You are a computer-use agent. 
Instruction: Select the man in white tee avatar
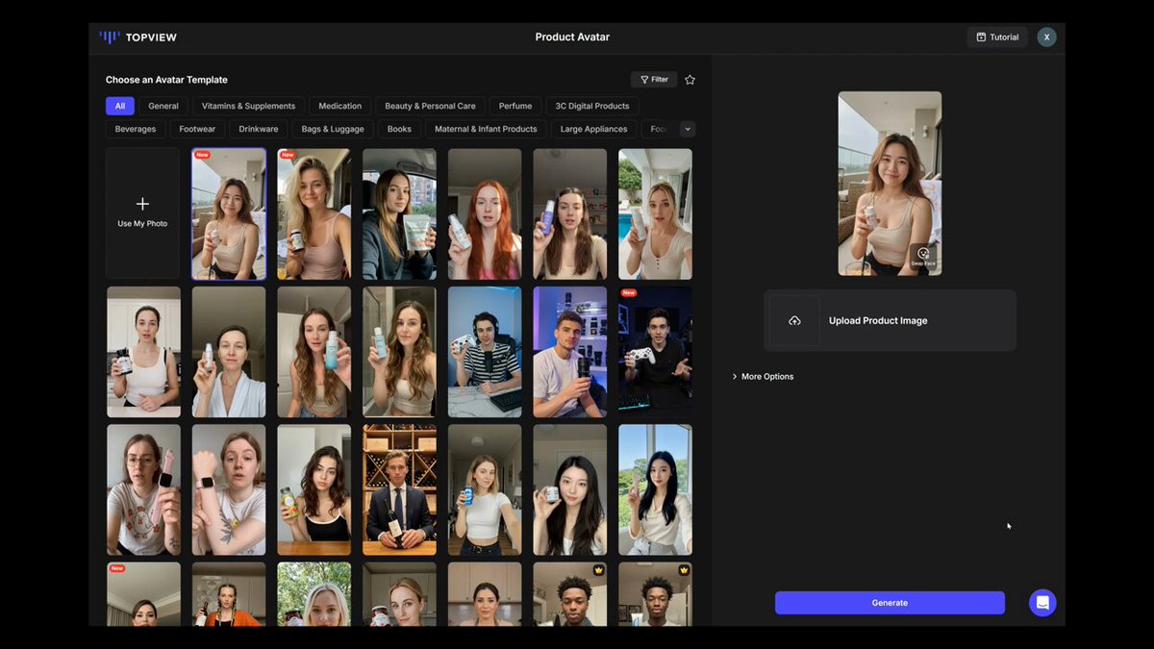[570, 352]
